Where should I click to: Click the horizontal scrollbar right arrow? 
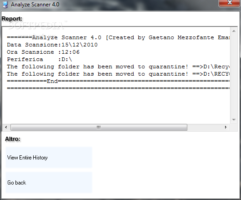[x=226, y=127]
